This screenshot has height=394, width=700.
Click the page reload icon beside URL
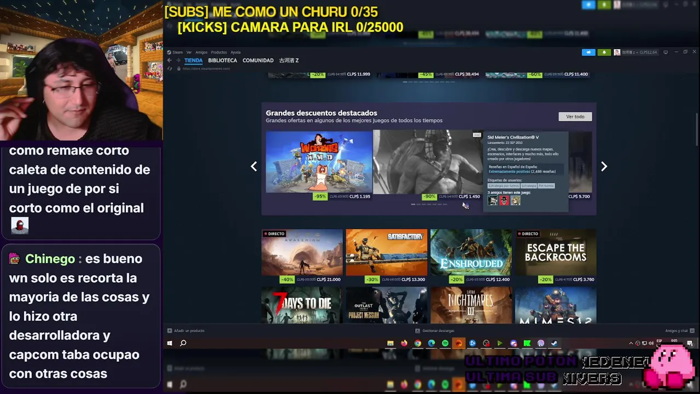pyautogui.click(x=170, y=68)
